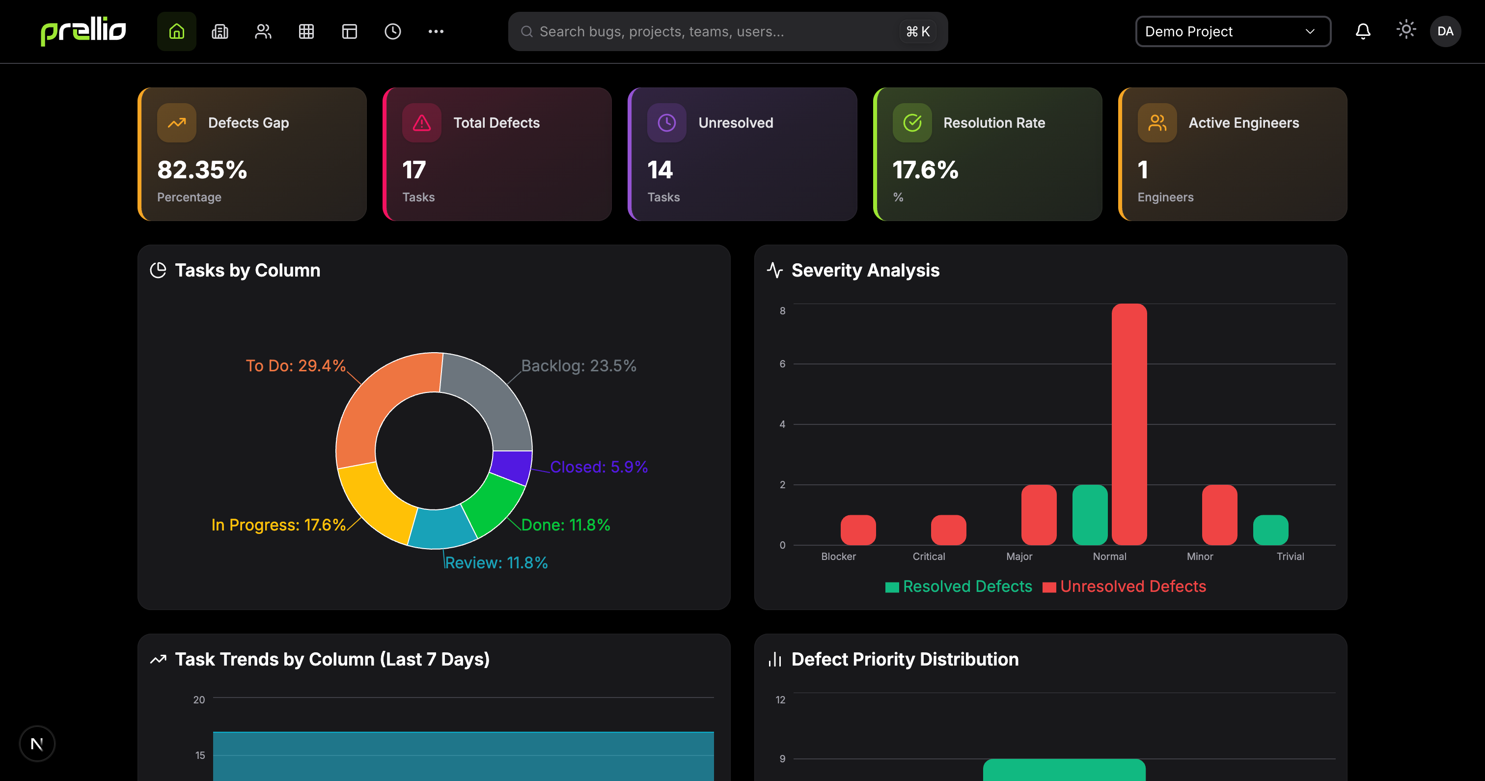Image resolution: width=1485 pixels, height=781 pixels.
Task: Click the Defect Priority bar-chart icon
Action: [x=775, y=659]
